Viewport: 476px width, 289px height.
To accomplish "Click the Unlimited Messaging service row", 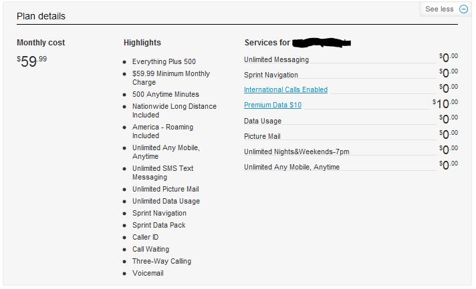I will (276, 59).
